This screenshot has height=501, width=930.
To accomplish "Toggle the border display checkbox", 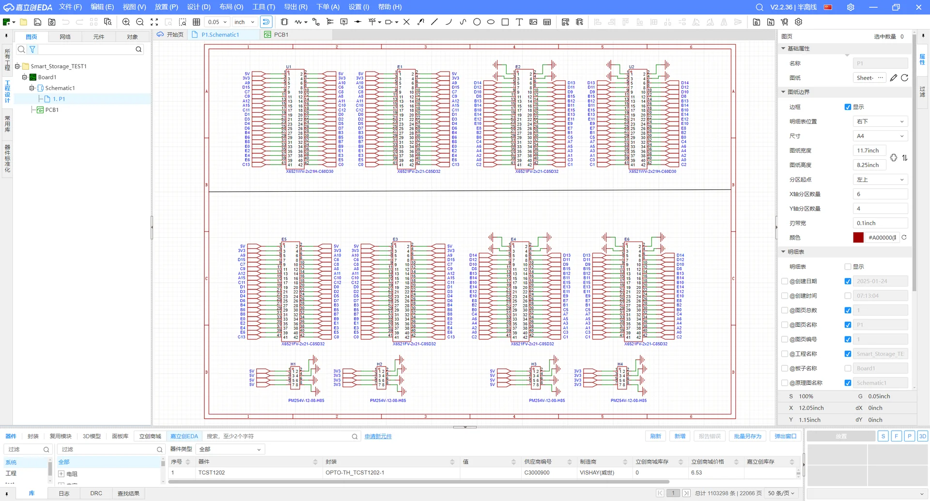I will (848, 107).
